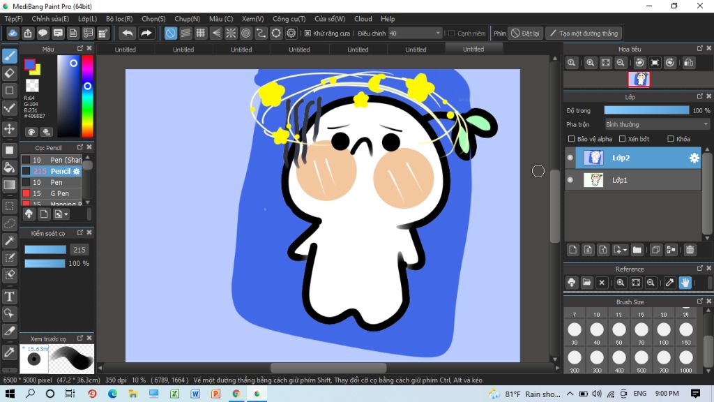Viewport: 714px width, 402px height.
Task: Adjust the Độ trong layer opacity slider
Action: coord(646,110)
